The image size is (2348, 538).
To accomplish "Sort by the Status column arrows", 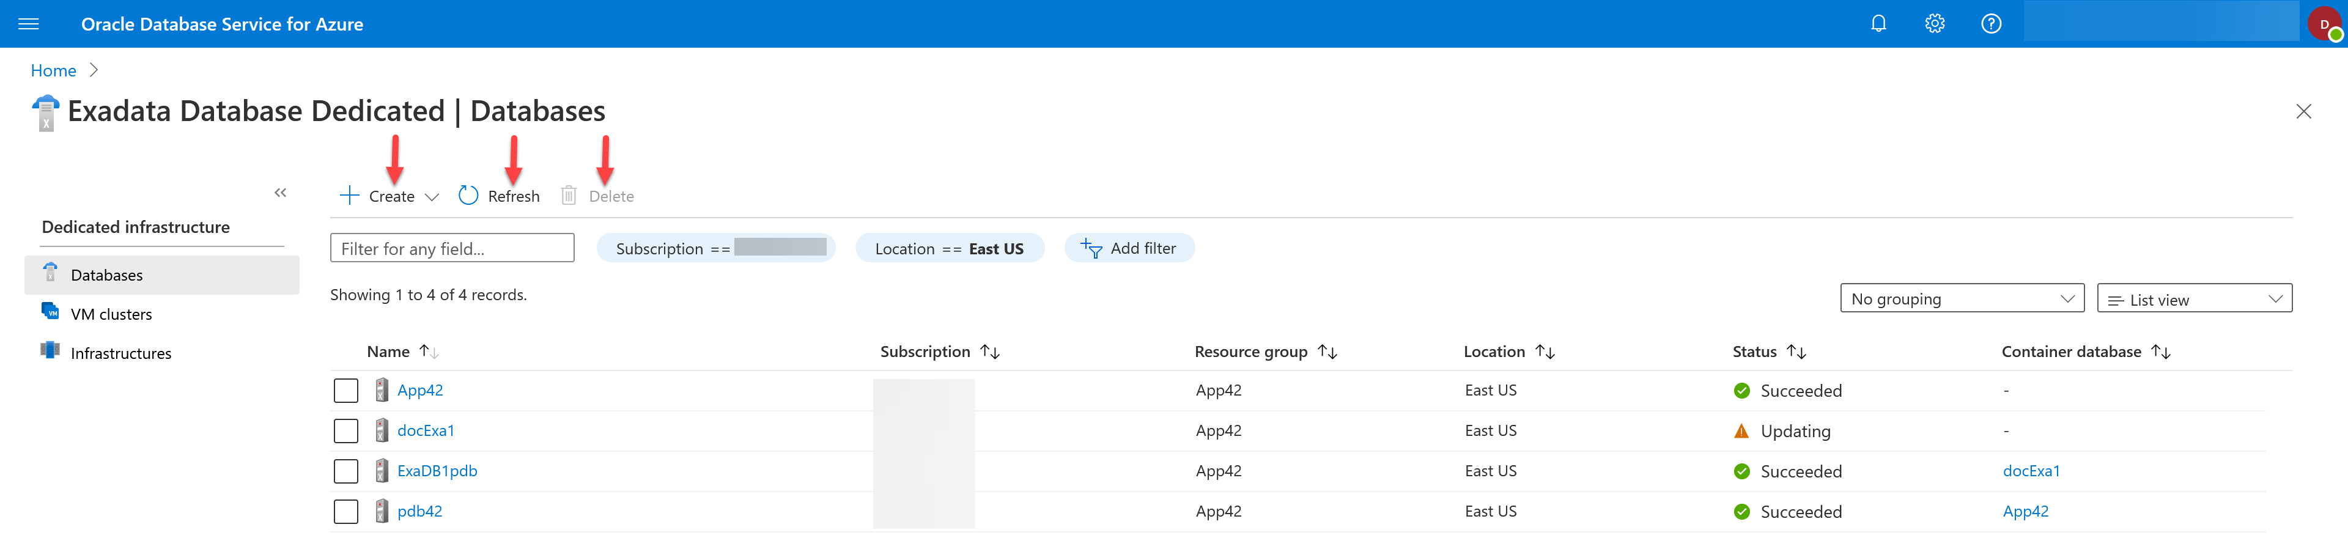I will point(1796,351).
